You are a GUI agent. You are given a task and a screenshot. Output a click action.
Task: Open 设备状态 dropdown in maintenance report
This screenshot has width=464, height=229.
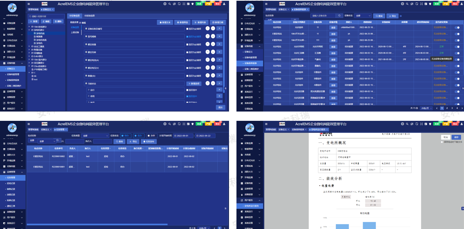(362, 16)
